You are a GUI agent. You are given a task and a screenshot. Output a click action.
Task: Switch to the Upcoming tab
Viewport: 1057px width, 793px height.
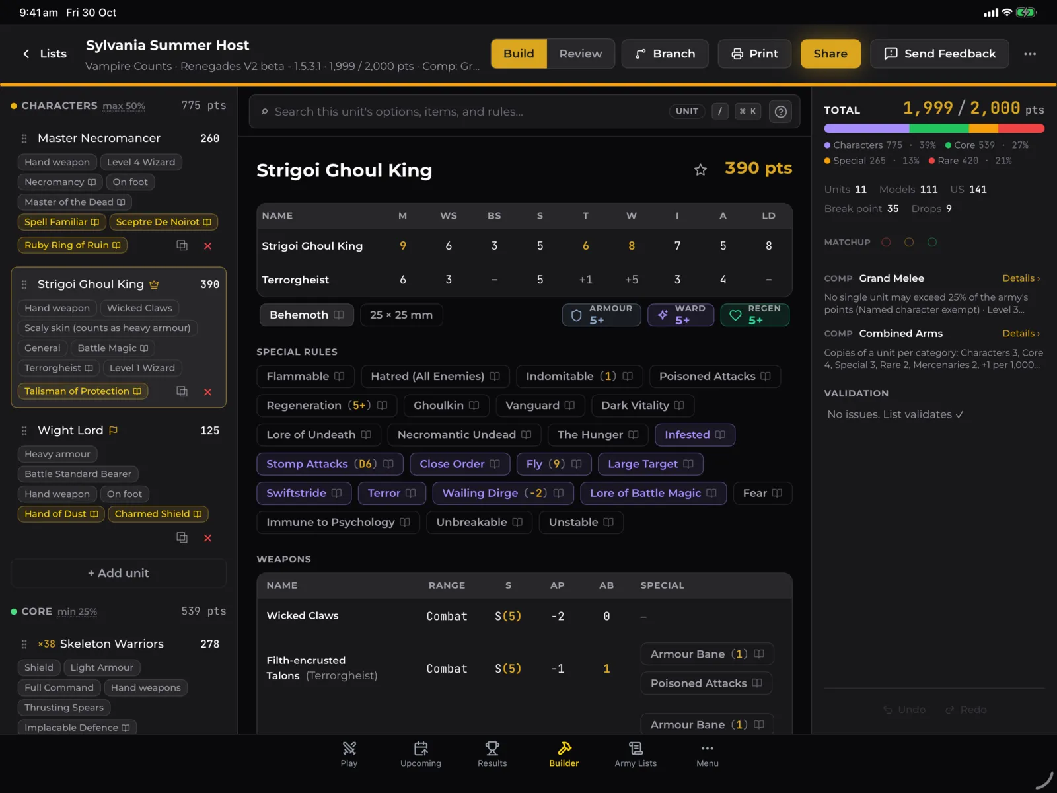coord(421,754)
